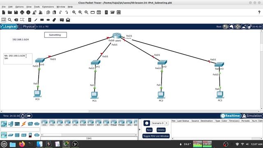Choose the Draw Line tool
The image size is (263, 148).
[36, 20]
